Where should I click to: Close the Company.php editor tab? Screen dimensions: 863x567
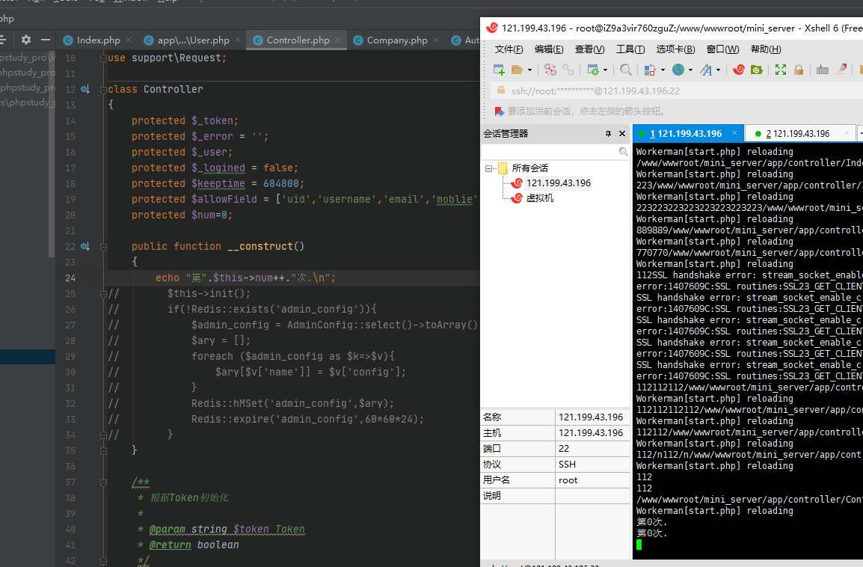[436, 40]
